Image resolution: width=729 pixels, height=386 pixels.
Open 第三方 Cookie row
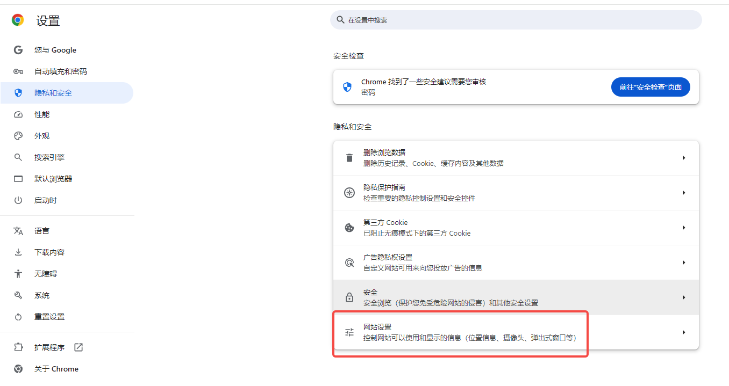[516, 228]
